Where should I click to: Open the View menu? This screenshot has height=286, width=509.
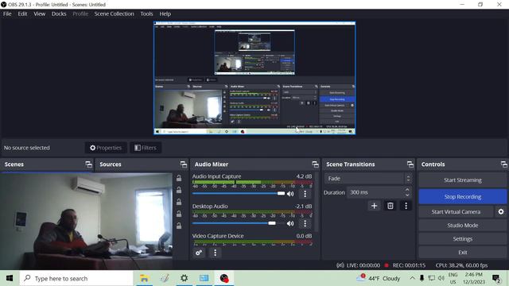click(x=40, y=14)
